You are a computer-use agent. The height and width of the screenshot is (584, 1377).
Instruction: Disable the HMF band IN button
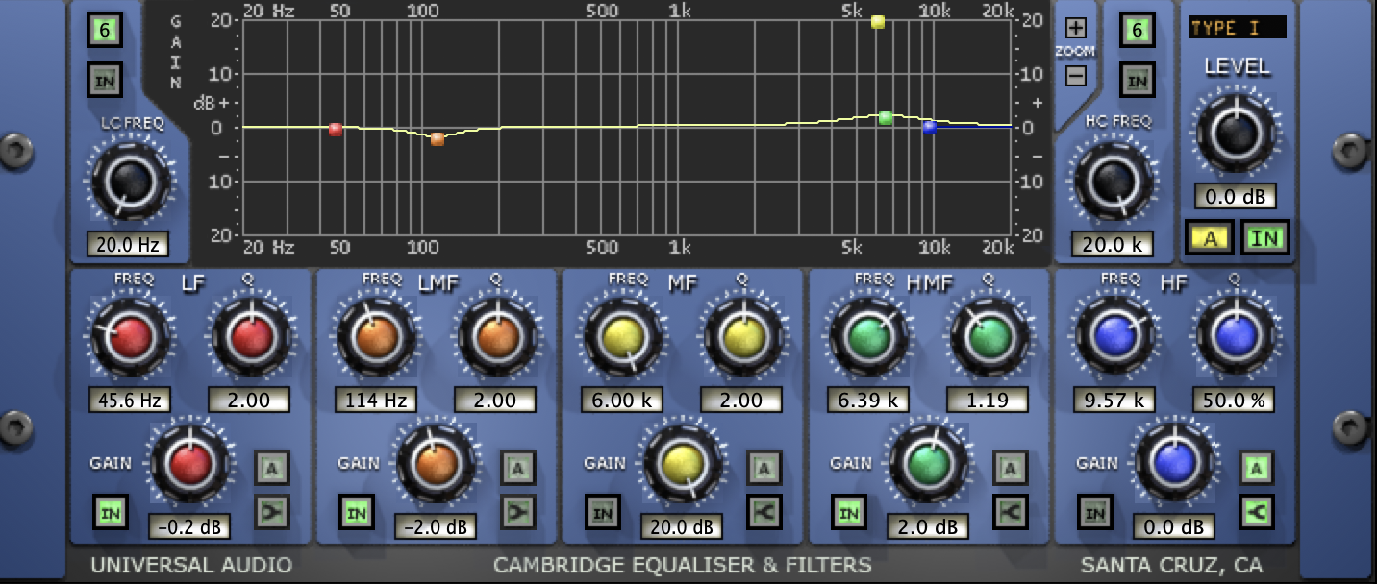pos(849,513)
